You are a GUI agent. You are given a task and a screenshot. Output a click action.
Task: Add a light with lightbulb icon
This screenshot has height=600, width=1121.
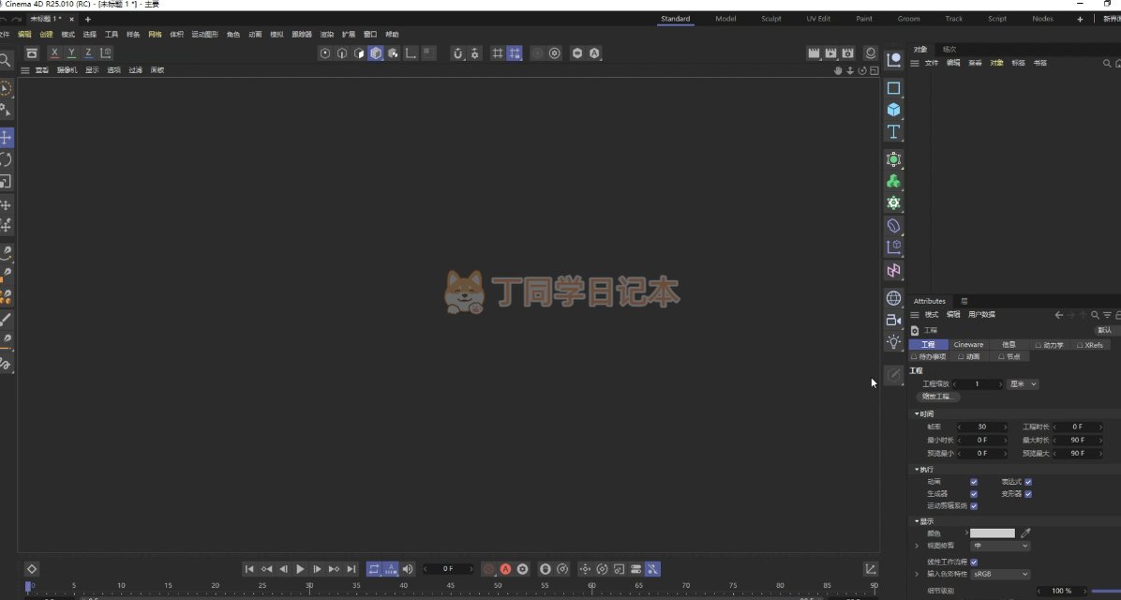893,342
